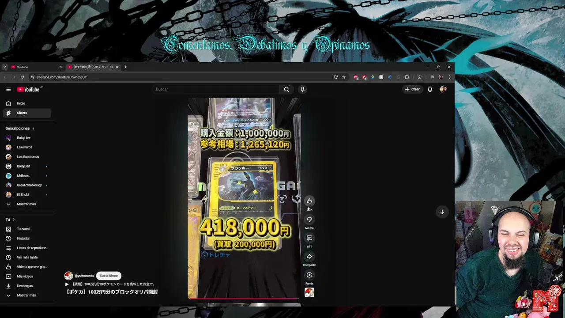Viewport: 565px width, 318px height.
Task: Like the Short with thumbs up
Action: (x=309, y=201)
